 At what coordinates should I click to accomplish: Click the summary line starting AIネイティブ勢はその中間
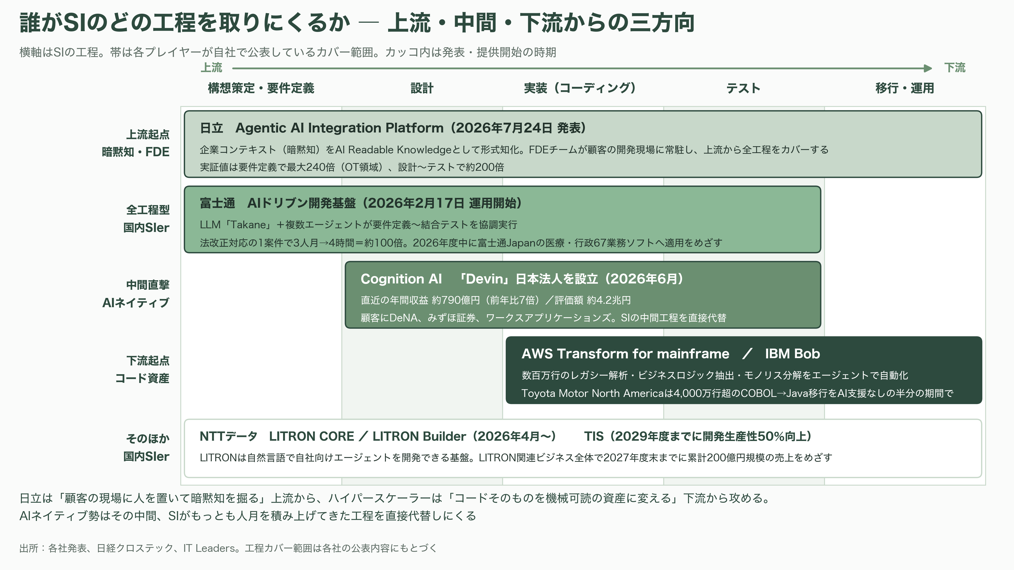[248, 516]
